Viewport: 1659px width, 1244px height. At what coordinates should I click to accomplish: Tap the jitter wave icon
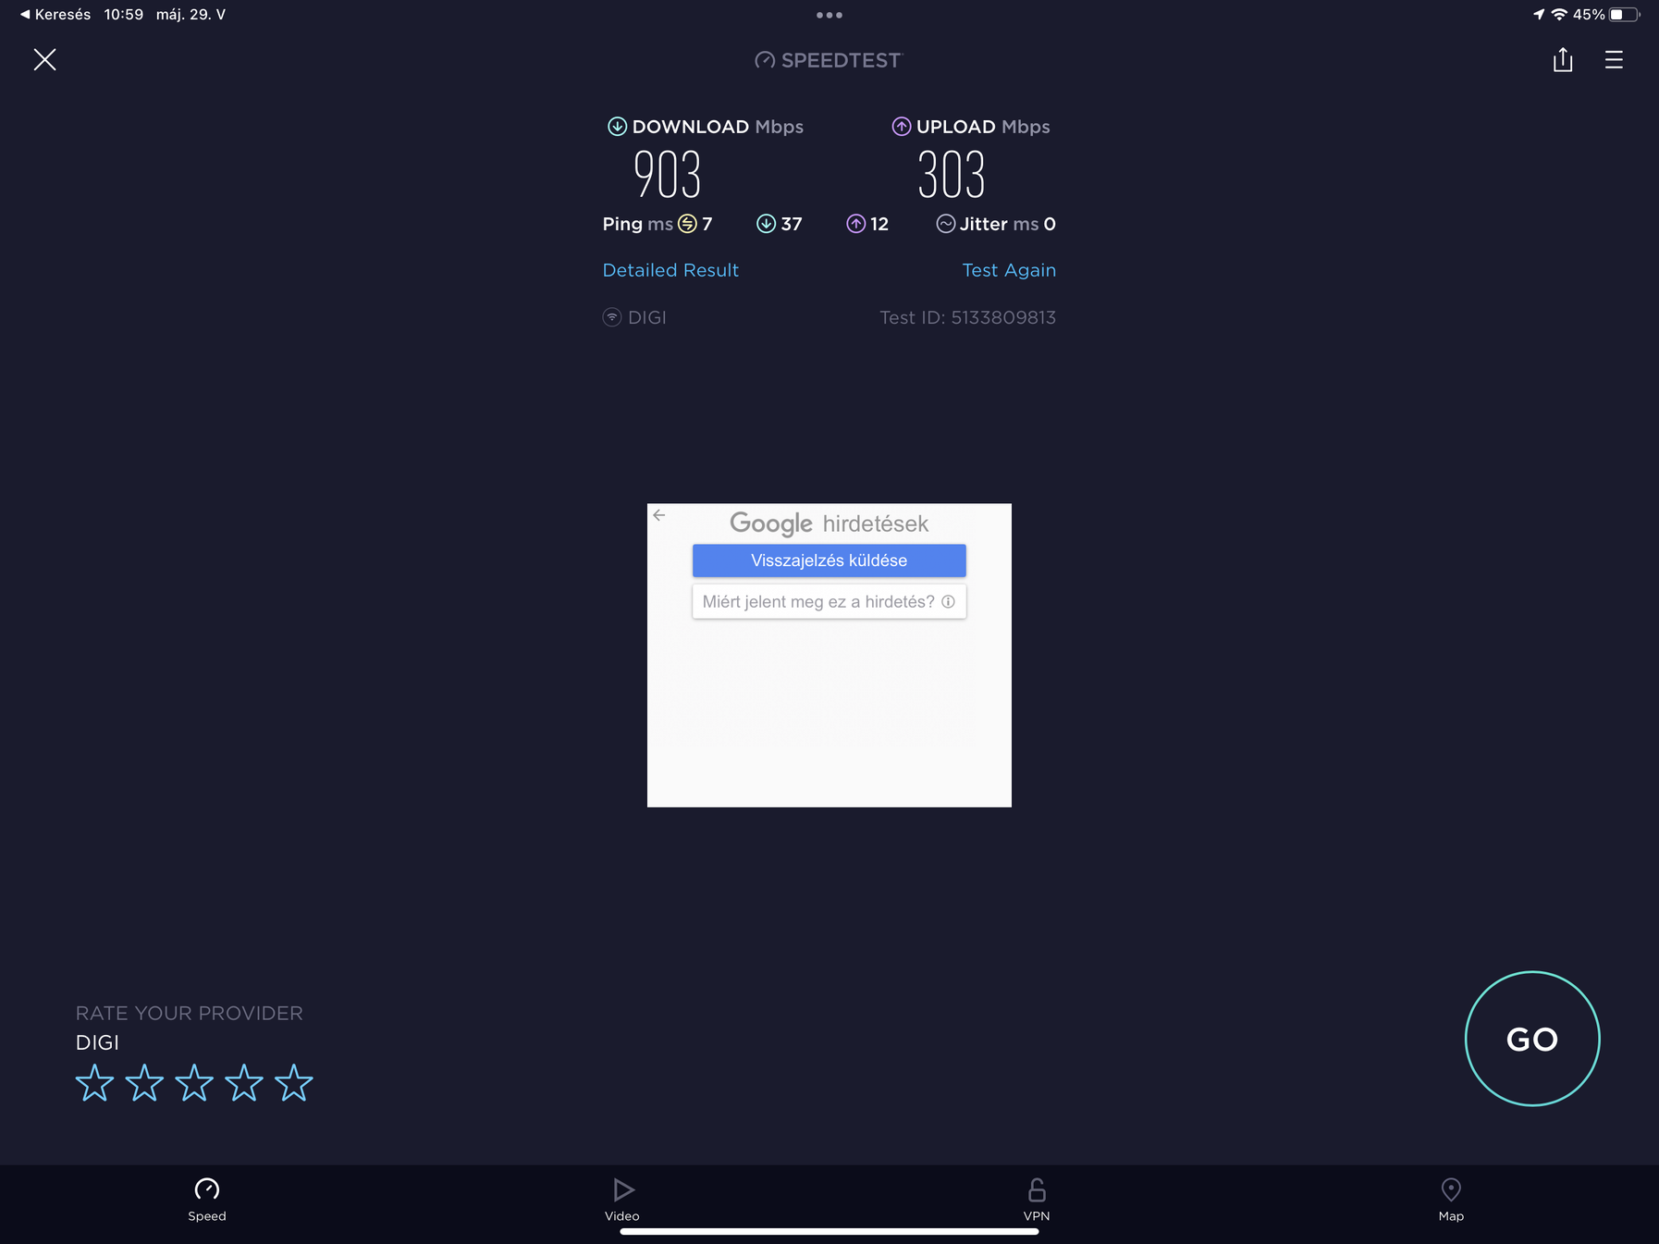(x=945, y=224)
